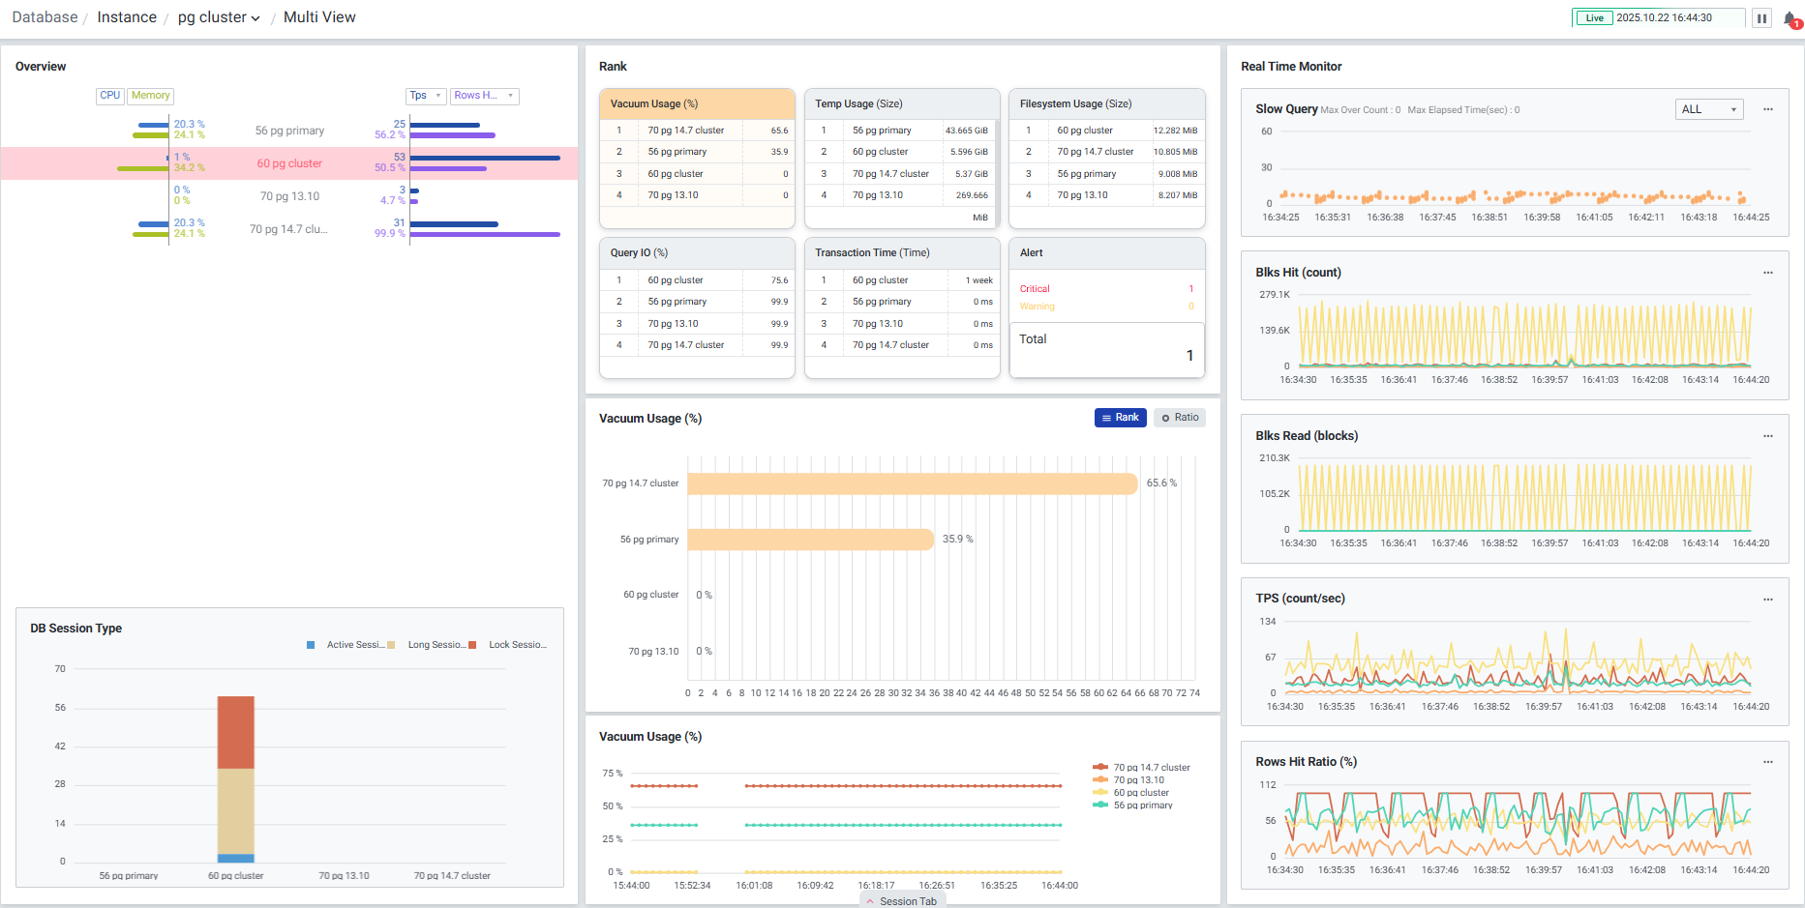Open the Tps metric dropdown
The width and height of the screenshot is (1805, 908).
coord(425,96)
